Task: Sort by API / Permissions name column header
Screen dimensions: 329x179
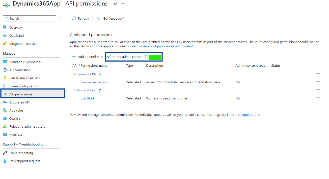Action: [90, 65]
